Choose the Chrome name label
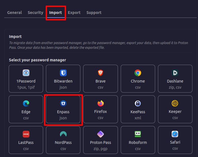The height and width of the screenshot is (157, 198). point(138,81)
